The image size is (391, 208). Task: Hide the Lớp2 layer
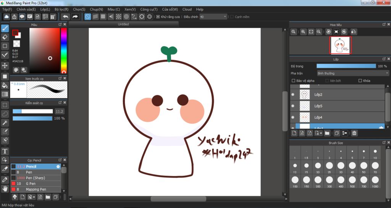coord(293,94)
